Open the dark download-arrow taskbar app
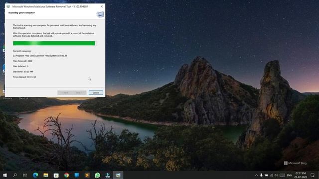This screenshot has height=179, width=319. [x=108, y=175]
